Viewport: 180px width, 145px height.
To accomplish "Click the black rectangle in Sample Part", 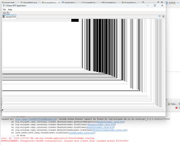I will [75, 20].
